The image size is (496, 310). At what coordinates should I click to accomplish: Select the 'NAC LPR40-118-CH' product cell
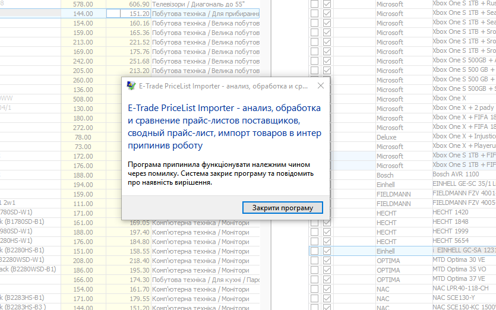point(464,288)
